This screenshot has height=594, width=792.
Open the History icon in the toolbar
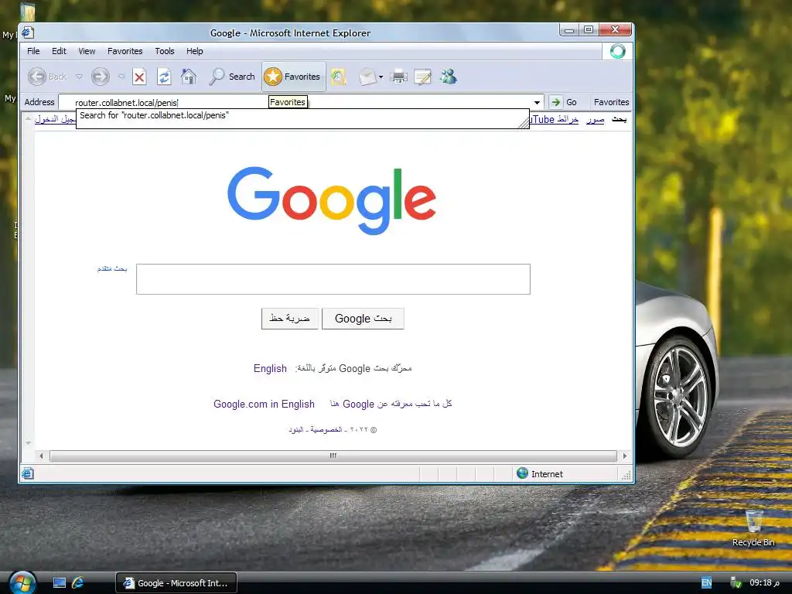coord(339,77)
